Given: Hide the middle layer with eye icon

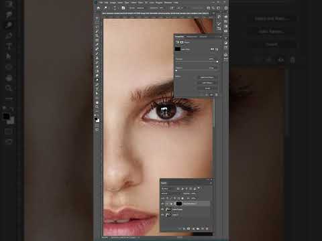Looking at the screenshot, I should click(162, 210).
